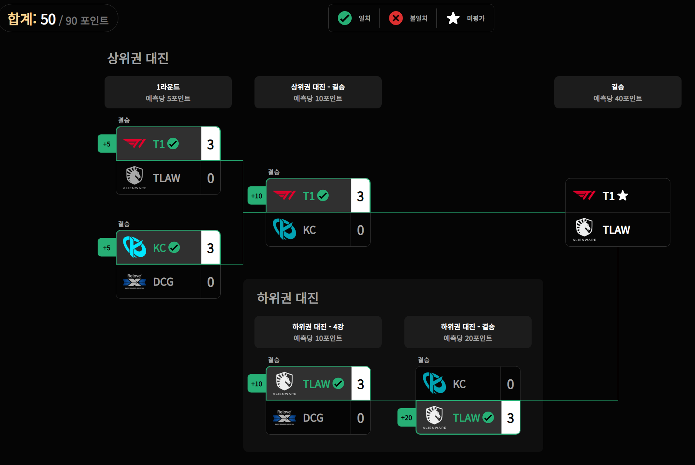
Task: Click checkmark next to TLAW in lower final
Action: [488, 417]
